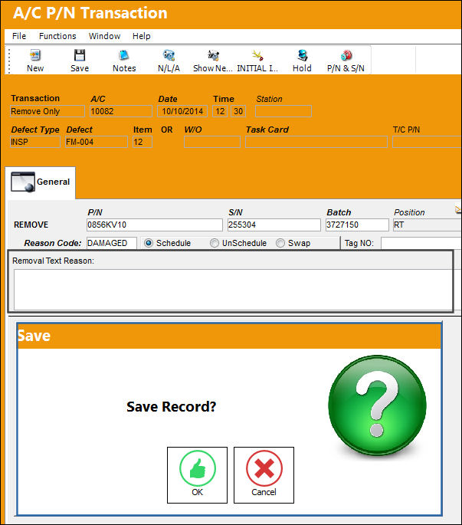The image size is (462, 525).
Task: Click the S/N field 255304
Action: [x=274, y=225]
